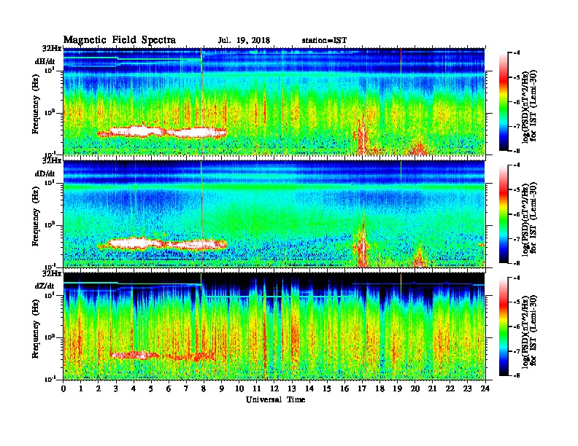Screen dimensions: 578x446
Task: Click the color bar title beside dH/dt panel
Action: 530,106
